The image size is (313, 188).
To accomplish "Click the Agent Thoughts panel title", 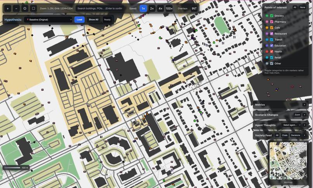I will click(x=265, y=125).
